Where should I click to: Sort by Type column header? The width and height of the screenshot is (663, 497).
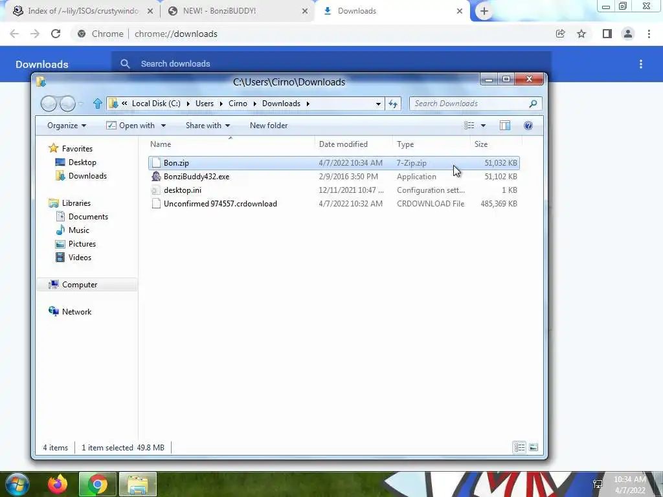[431, 144]
